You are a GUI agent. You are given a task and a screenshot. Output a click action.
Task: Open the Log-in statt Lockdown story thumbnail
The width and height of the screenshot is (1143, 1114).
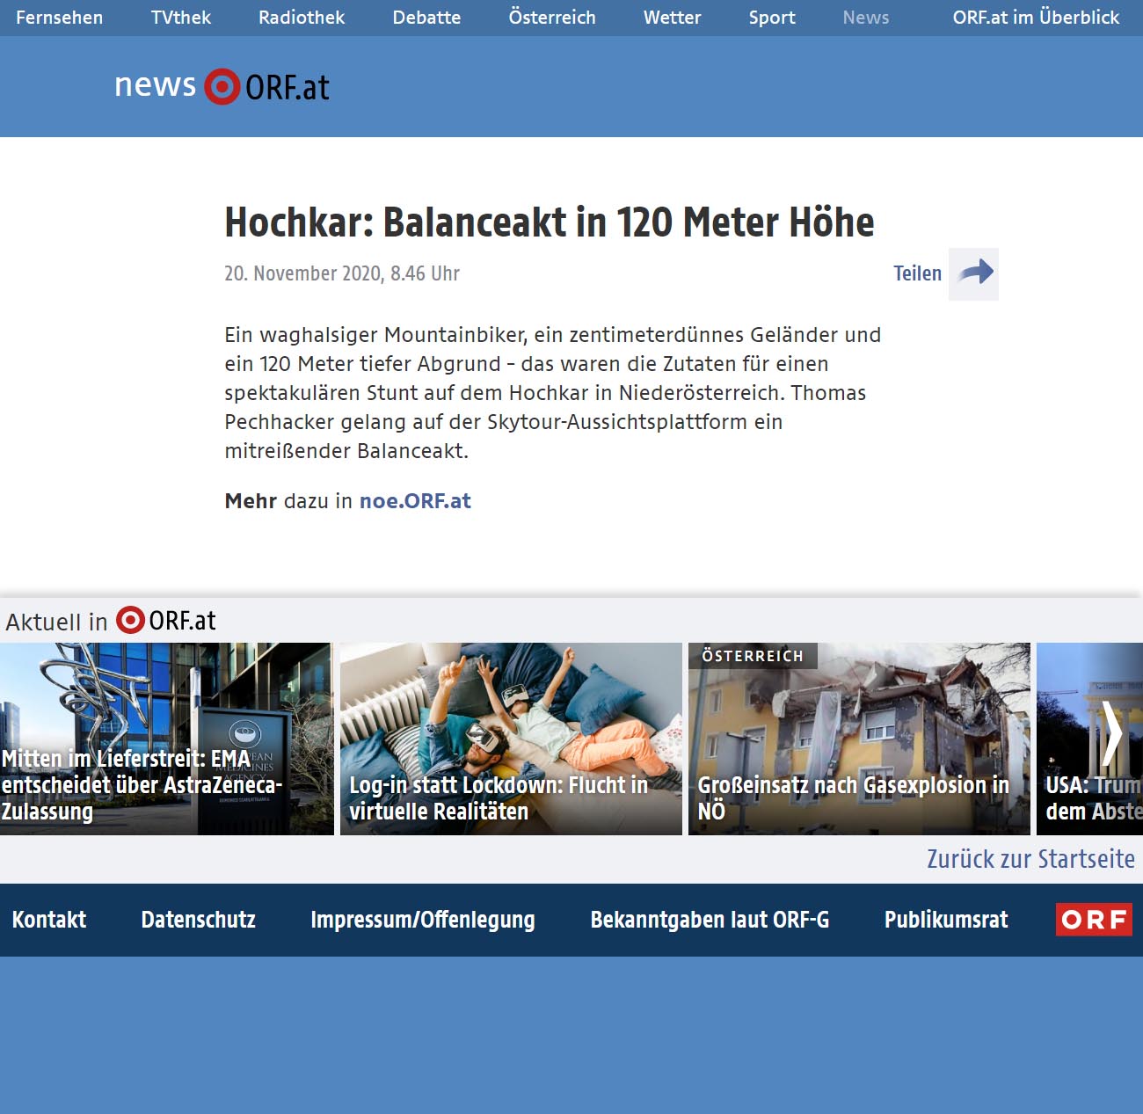click(x=511, y=739)
